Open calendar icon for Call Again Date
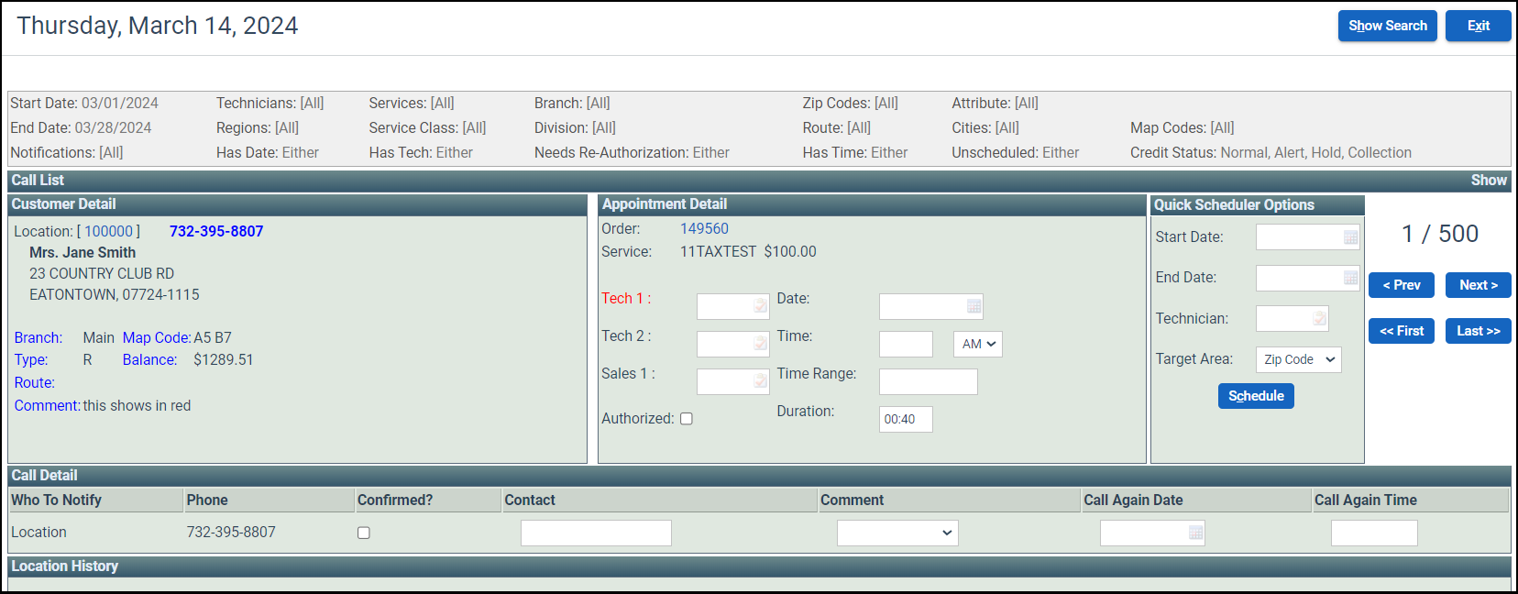The image size is (1518, 594). [x=1195, y=533]
